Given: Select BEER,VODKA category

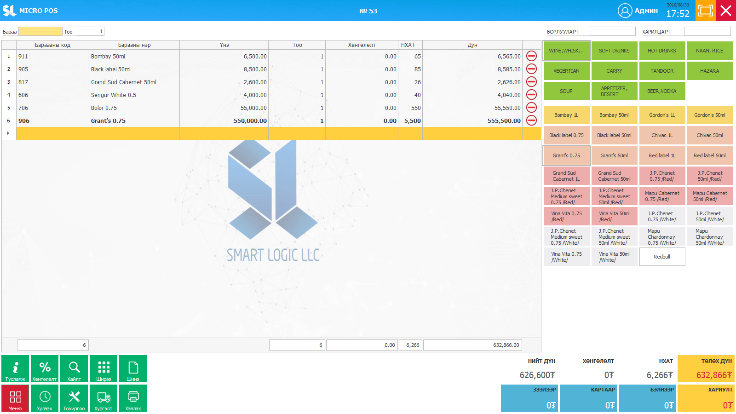Looking at the screenshot, I should (x=662, y=91).
